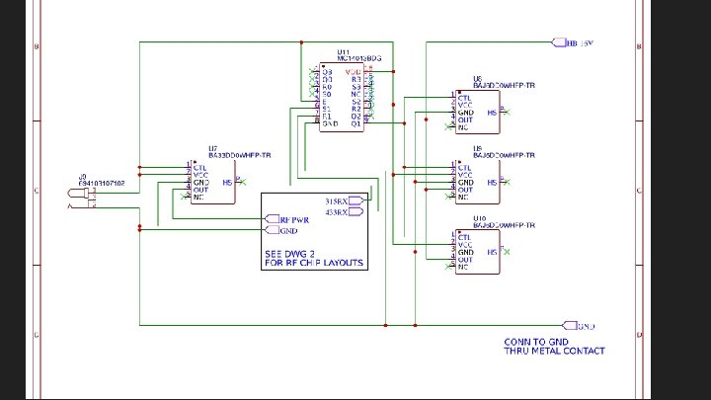Click the 433RX sheet pin flag
This screenshot has width=711, height=400.
355,211
